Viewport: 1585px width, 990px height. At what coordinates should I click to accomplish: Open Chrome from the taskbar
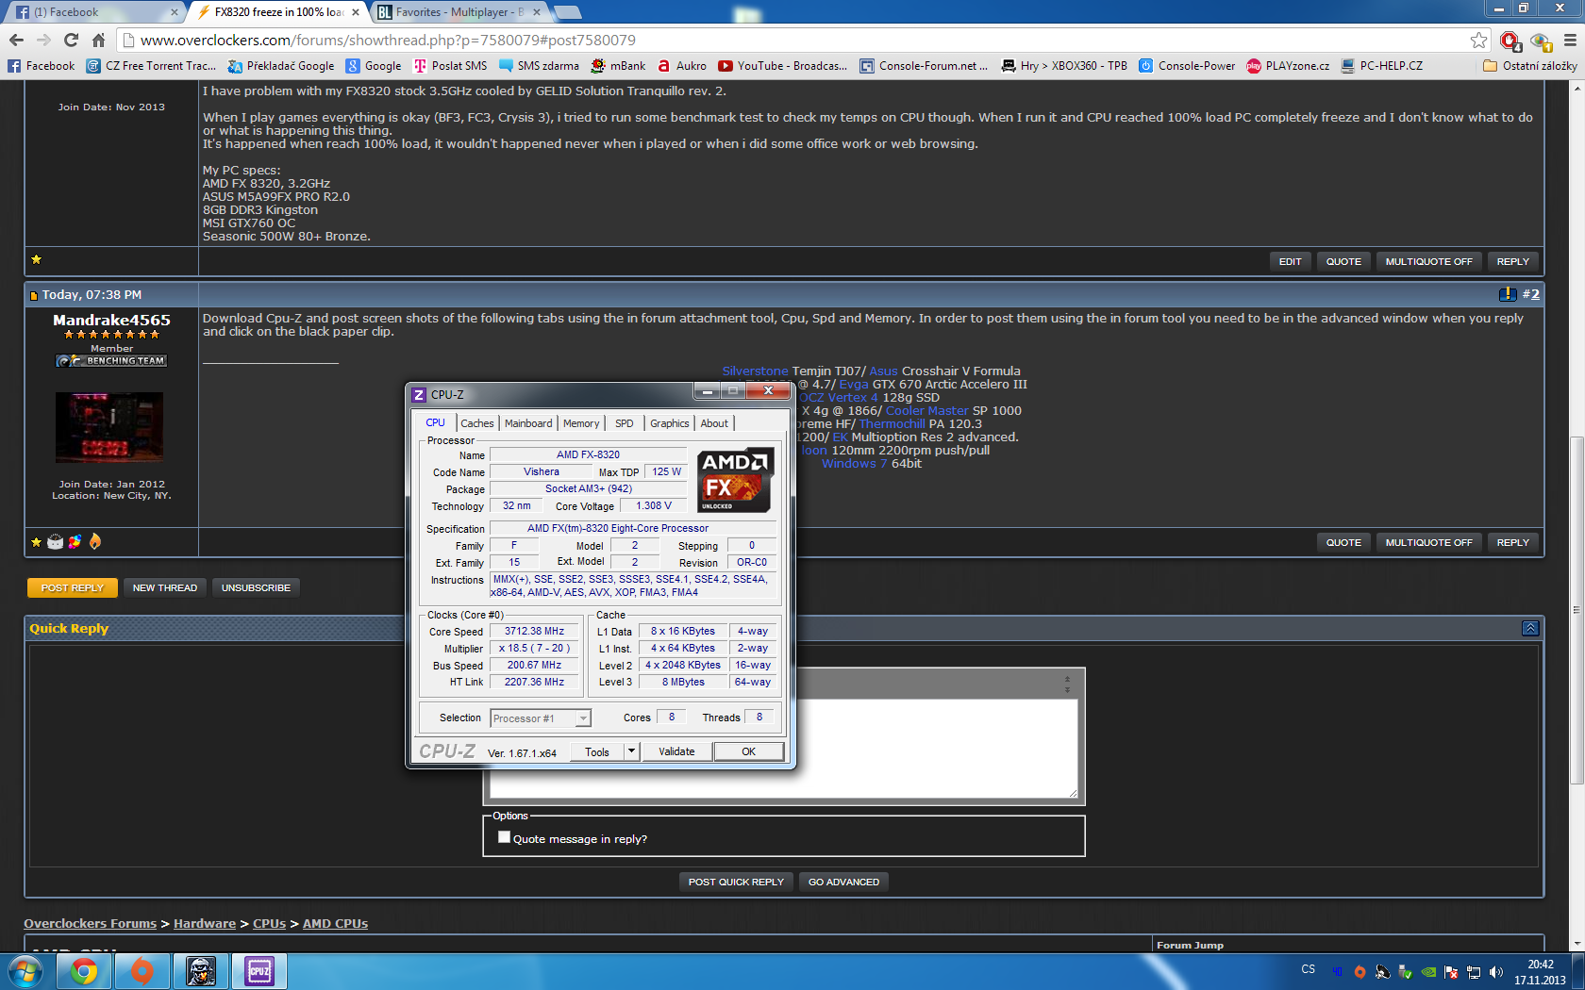click(84, 971)
